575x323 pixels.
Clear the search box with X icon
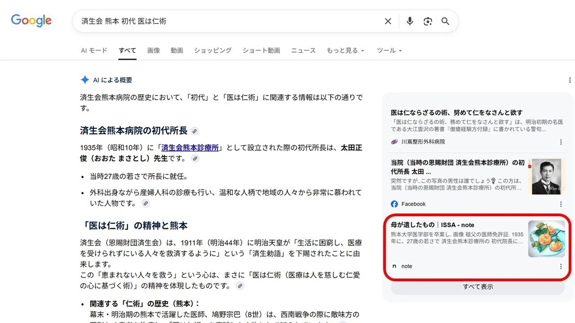pos(388,21)
